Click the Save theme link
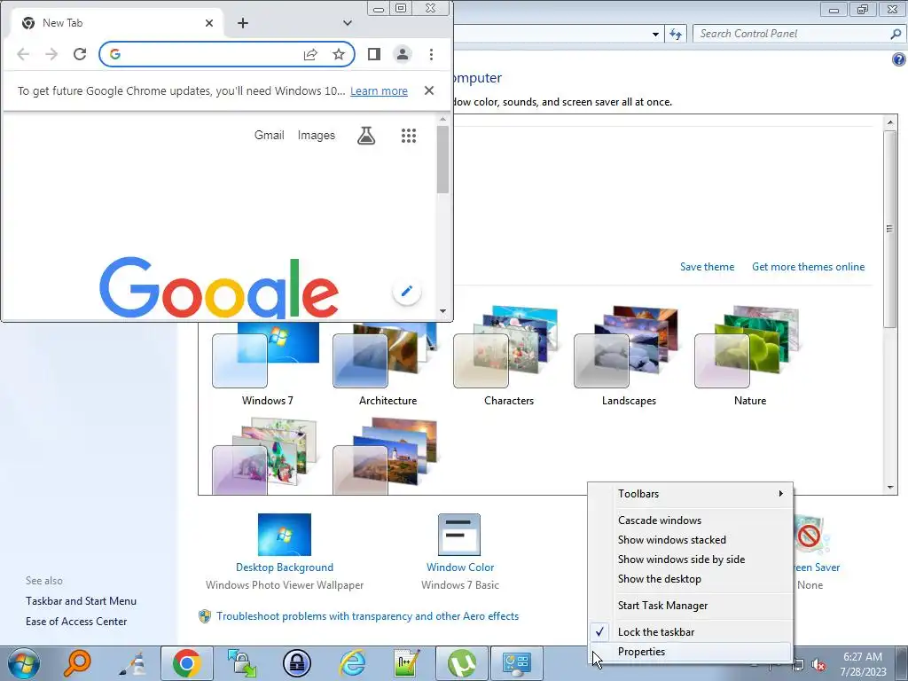908x681 pixels. [707, 267]
